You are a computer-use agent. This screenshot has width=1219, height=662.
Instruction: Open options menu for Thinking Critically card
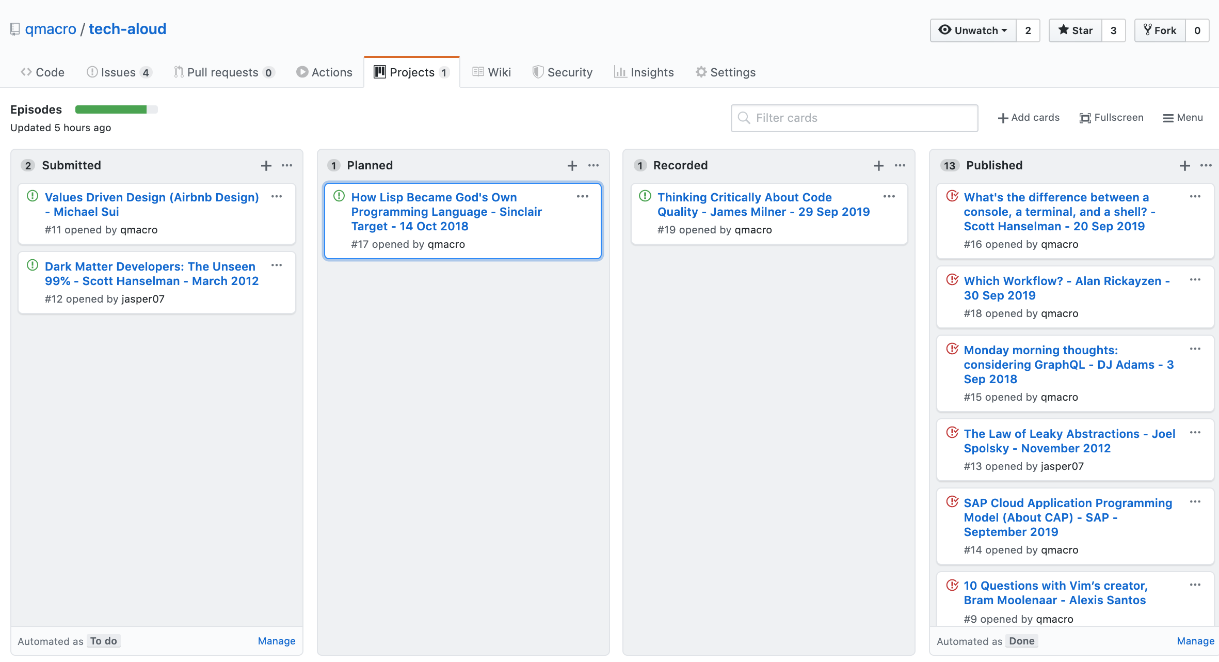889,197
